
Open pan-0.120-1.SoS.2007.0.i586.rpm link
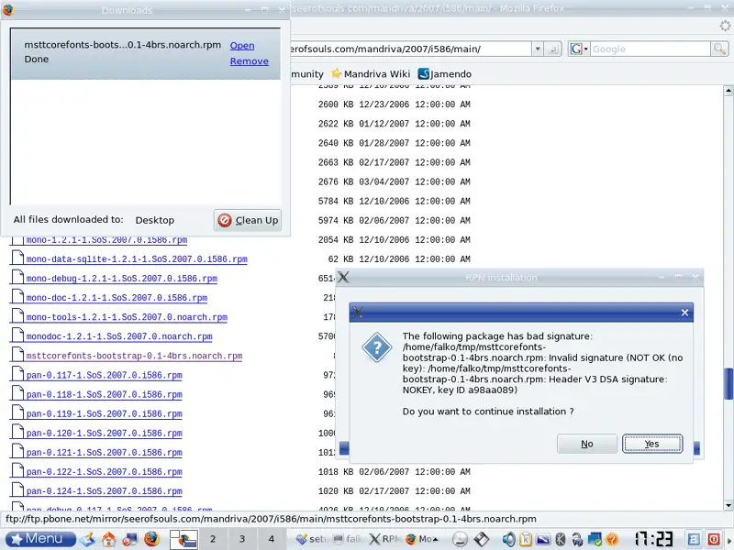[104, 433]
